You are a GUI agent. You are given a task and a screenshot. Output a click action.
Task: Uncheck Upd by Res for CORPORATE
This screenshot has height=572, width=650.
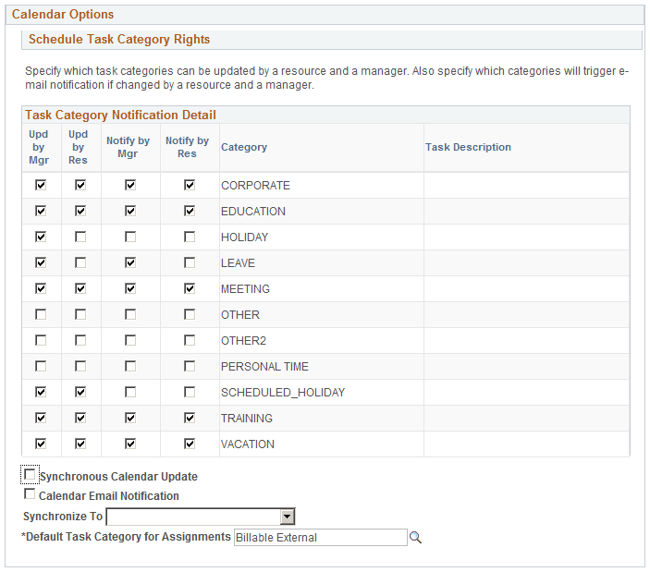80,185
